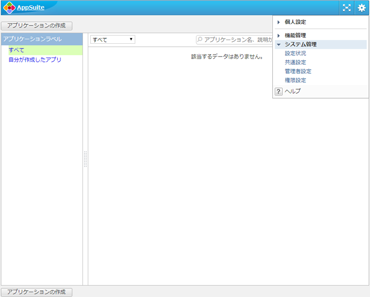Select 共通設定 in the settings menu
370x297 pixels.
pyautogui.click(x=295, y=62)
